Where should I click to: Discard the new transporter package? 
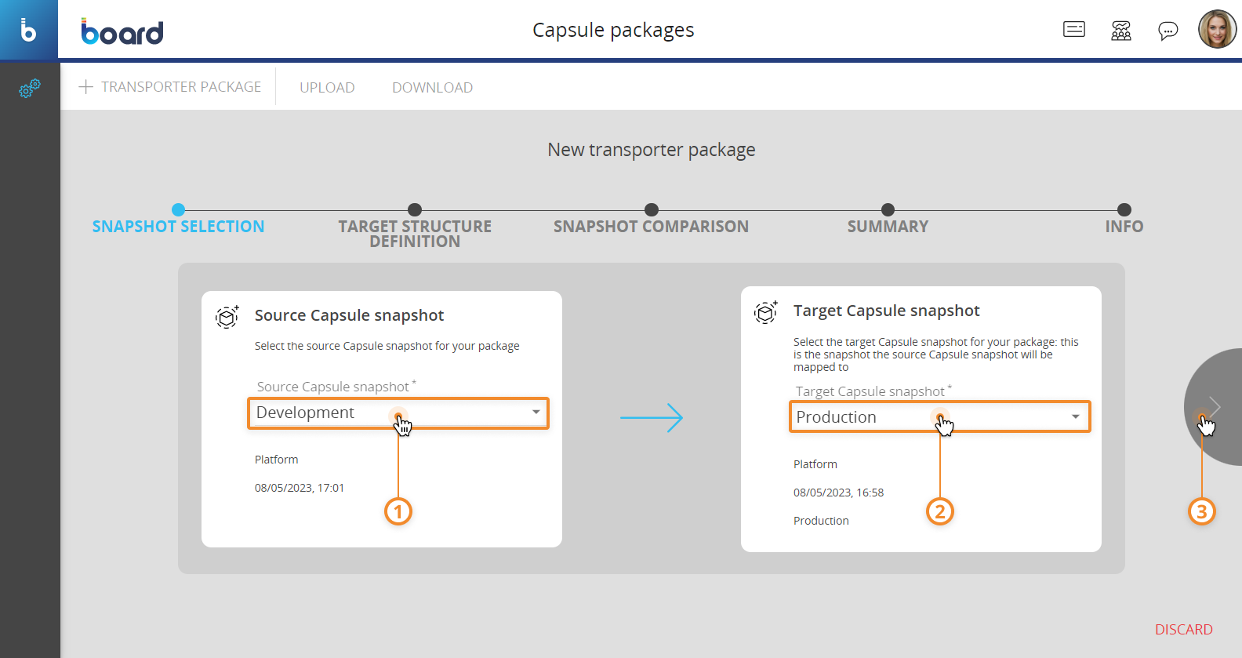click(1183, 630)
